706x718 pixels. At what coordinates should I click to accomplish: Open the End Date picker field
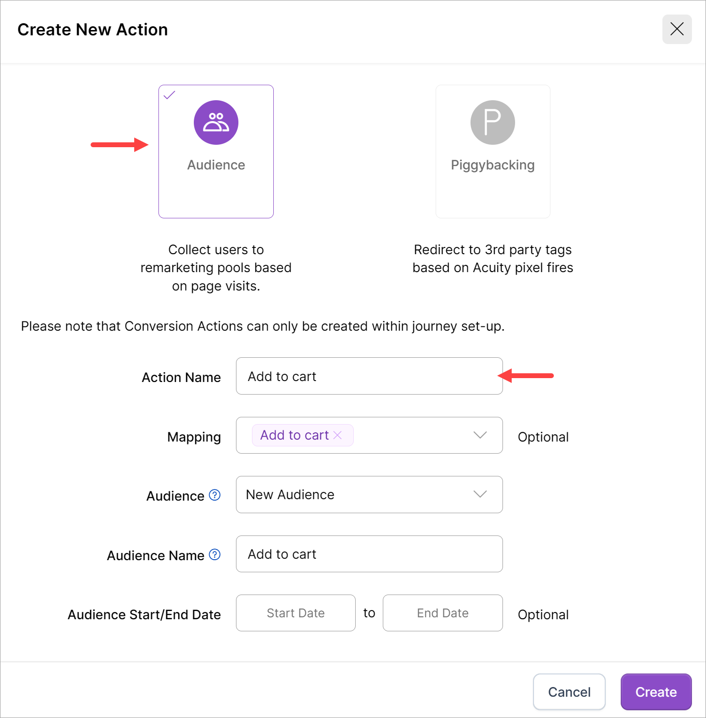click(x=442, y=613)
